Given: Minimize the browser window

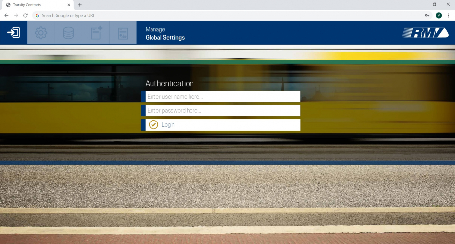Looking at the screenshot, I should (421, 4).
